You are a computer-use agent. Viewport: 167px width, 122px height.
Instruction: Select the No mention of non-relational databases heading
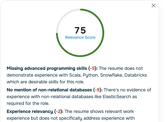pos(49,90)
